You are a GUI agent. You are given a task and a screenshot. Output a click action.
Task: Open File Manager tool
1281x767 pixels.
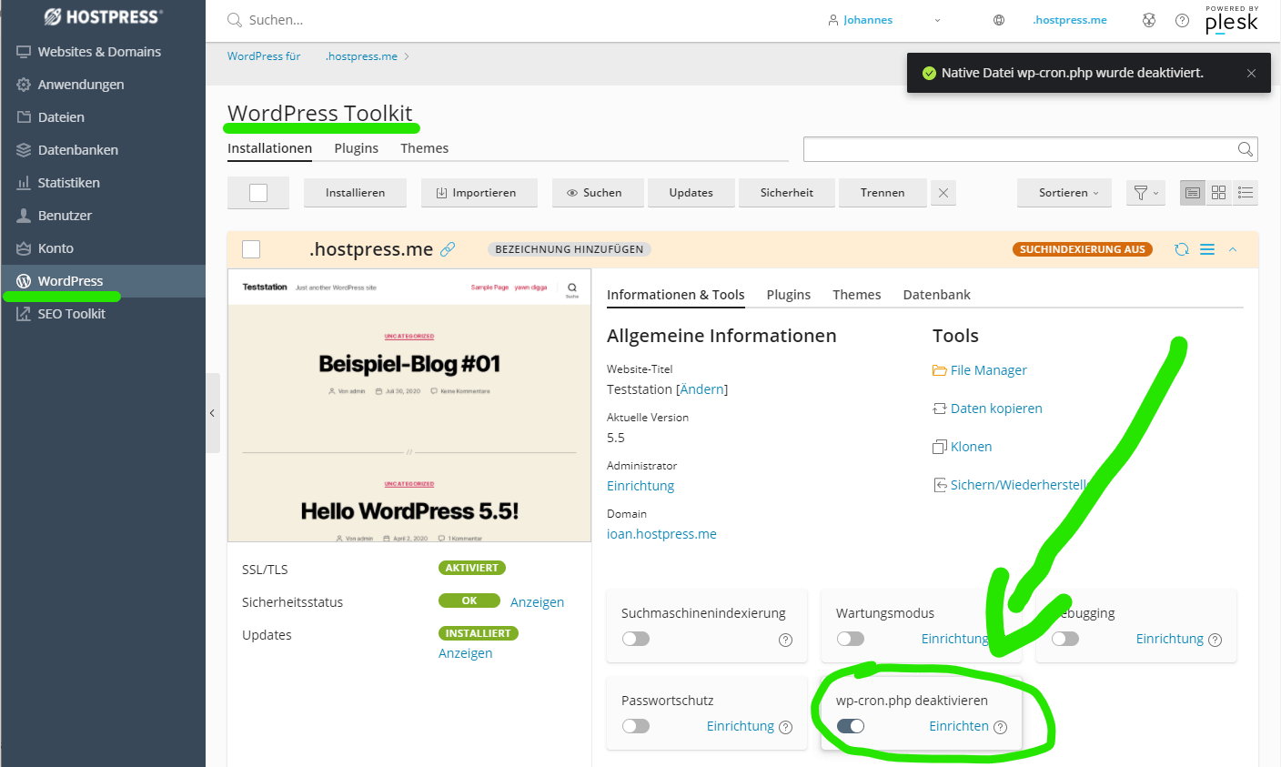pyautogui.click(x=980, y=370)
